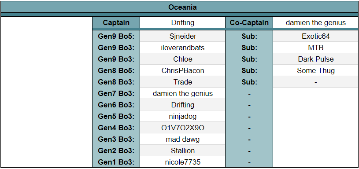Click substitute Exotic64

tap(316, 36)
